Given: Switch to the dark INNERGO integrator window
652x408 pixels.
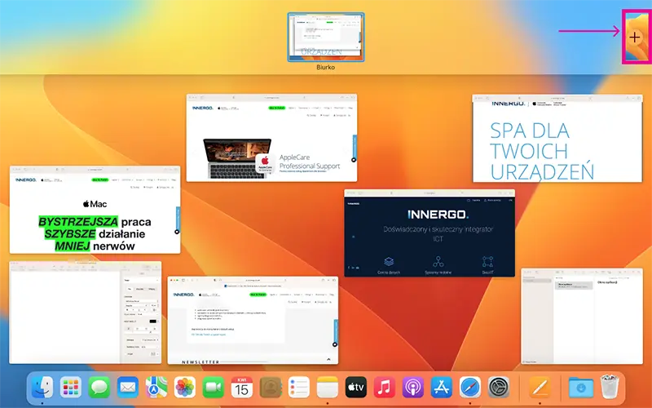Looking at the screenshot, I should click(x=430, y=233).
